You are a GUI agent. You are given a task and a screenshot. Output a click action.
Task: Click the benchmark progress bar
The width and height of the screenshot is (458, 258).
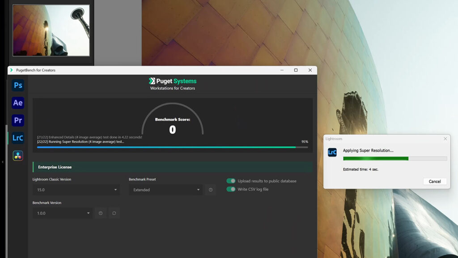click(x=172, y=147)
